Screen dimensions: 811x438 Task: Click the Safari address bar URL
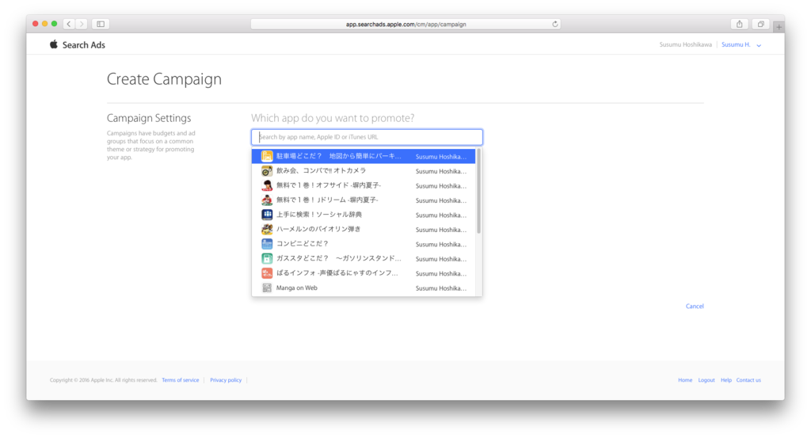click(406, 24)
